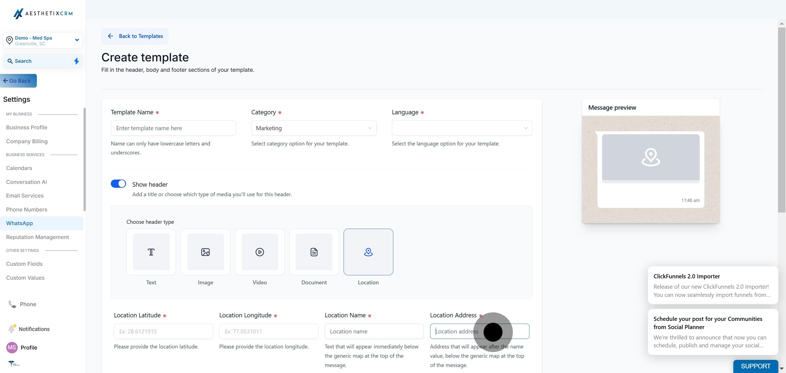Pick the Video header type icon

(260, 252)
